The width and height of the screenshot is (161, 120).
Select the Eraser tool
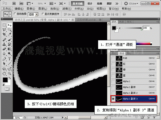click(4, 49)
